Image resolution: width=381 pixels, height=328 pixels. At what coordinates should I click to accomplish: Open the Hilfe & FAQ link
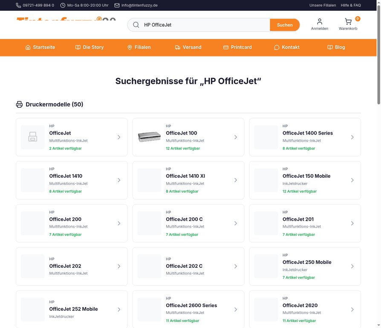point(350,5)
